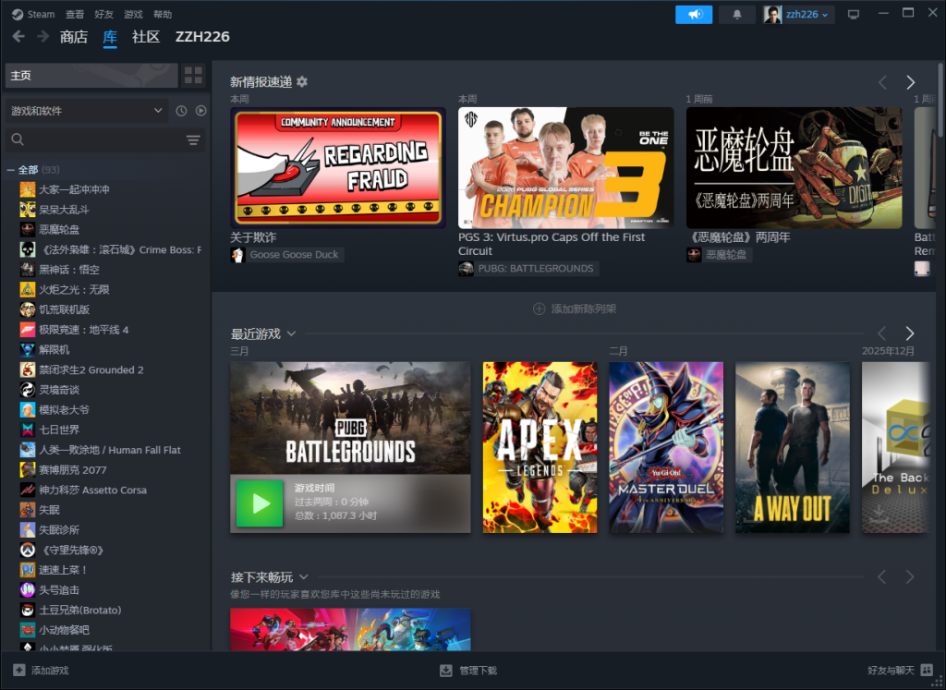Click 添加游戏 button at bottom

(42, 671)
